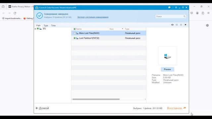Click Локальный диск type of Lost Partition1
The height and width of the screenshot is (119, 212).
coord(132,38)
